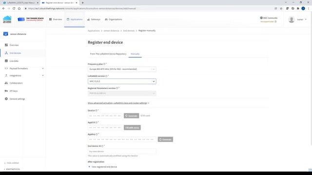Click the Regional Parameters version help icon
312x175 pixels.
tap(117, 88)
